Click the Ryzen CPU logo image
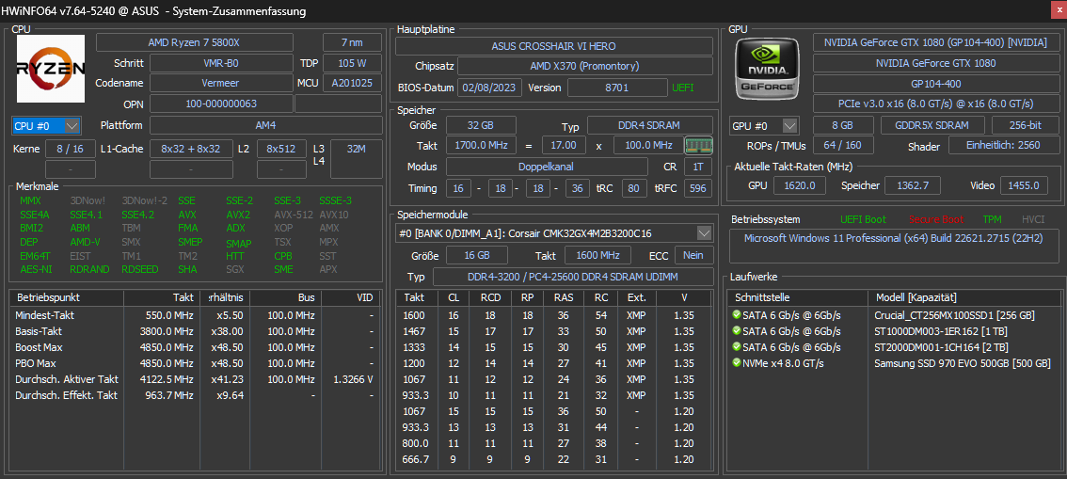 pyautogui.click(x=51, y=69)
